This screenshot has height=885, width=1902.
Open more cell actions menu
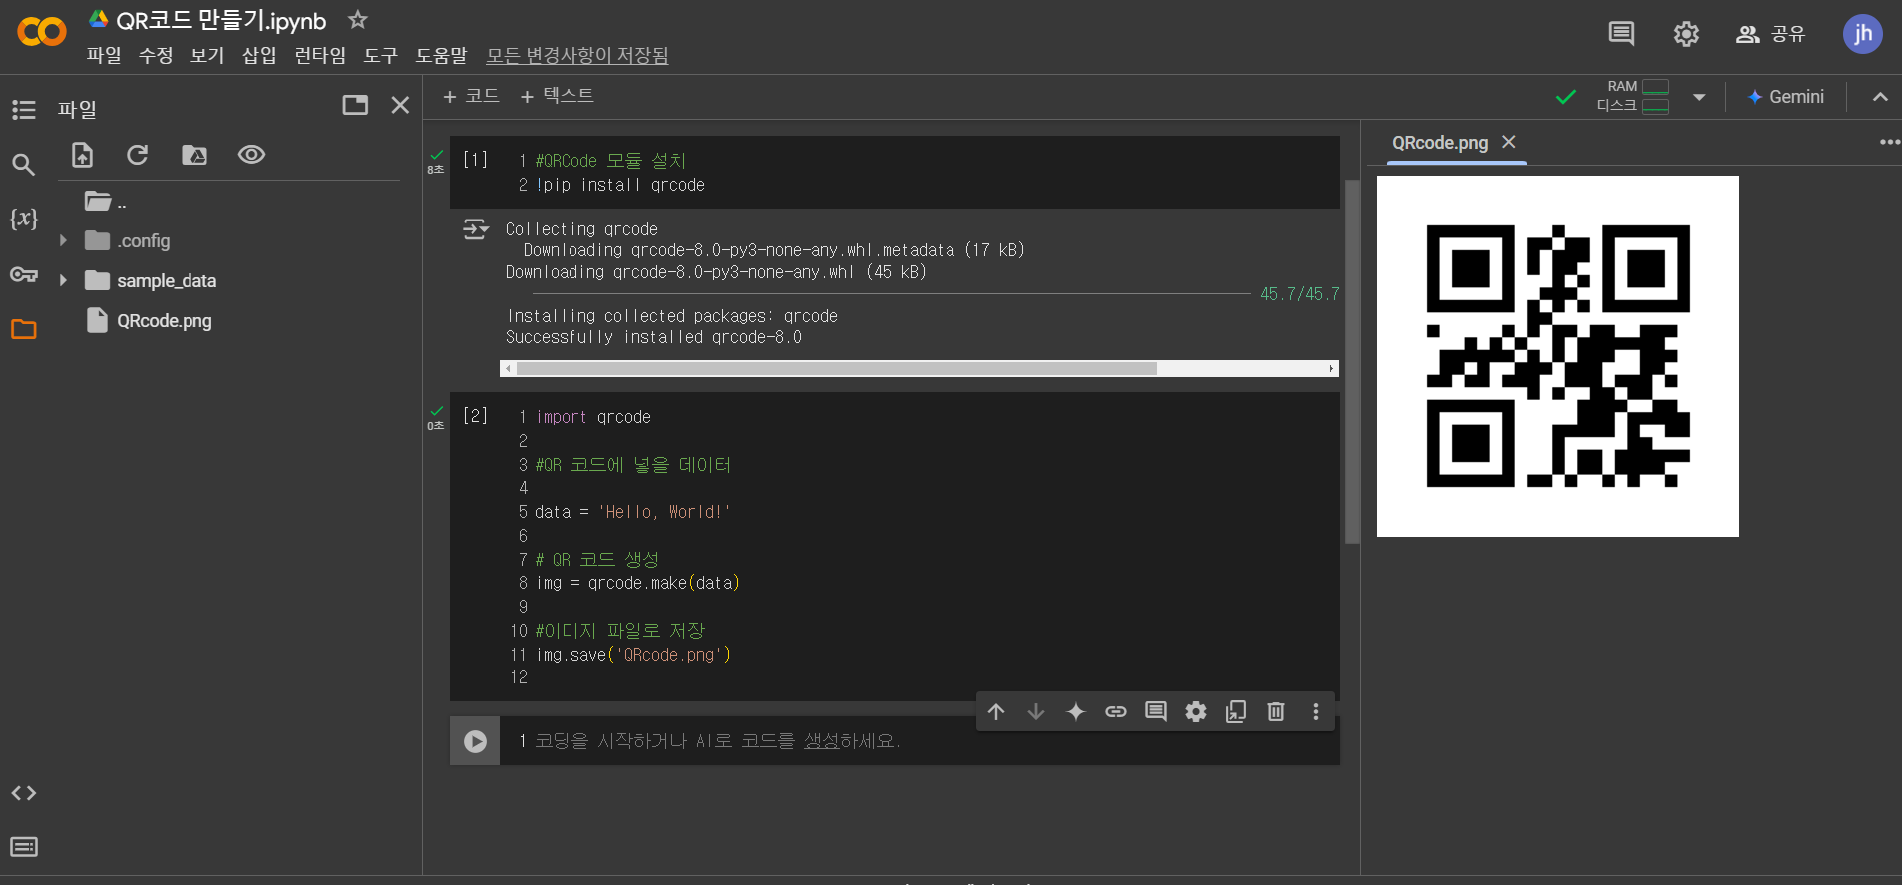[1316, 711]
